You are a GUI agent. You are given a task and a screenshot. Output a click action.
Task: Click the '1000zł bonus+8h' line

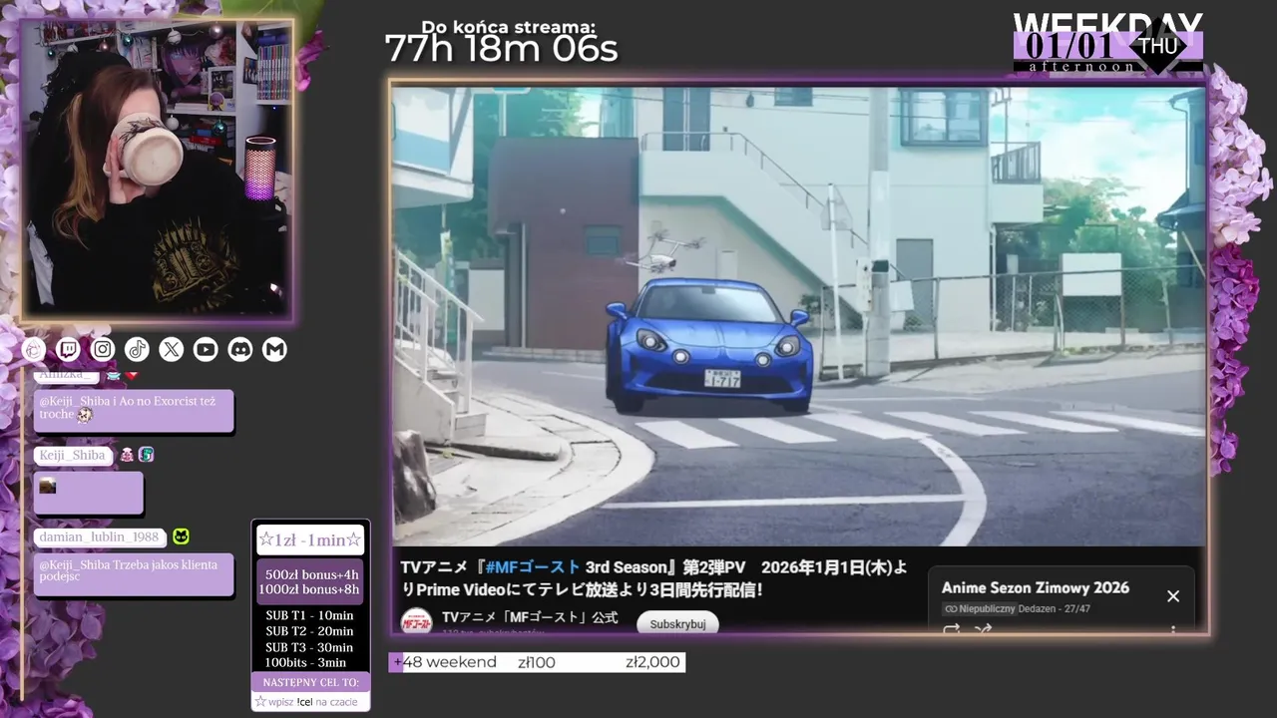tap(309, 589)
